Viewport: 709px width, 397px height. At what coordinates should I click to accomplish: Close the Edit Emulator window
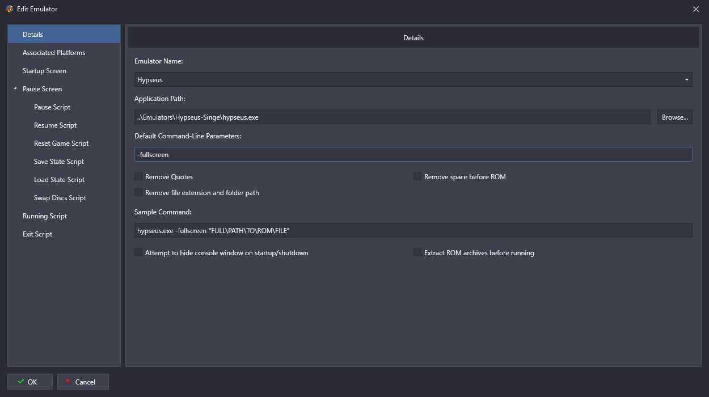[x=696, y=9]
